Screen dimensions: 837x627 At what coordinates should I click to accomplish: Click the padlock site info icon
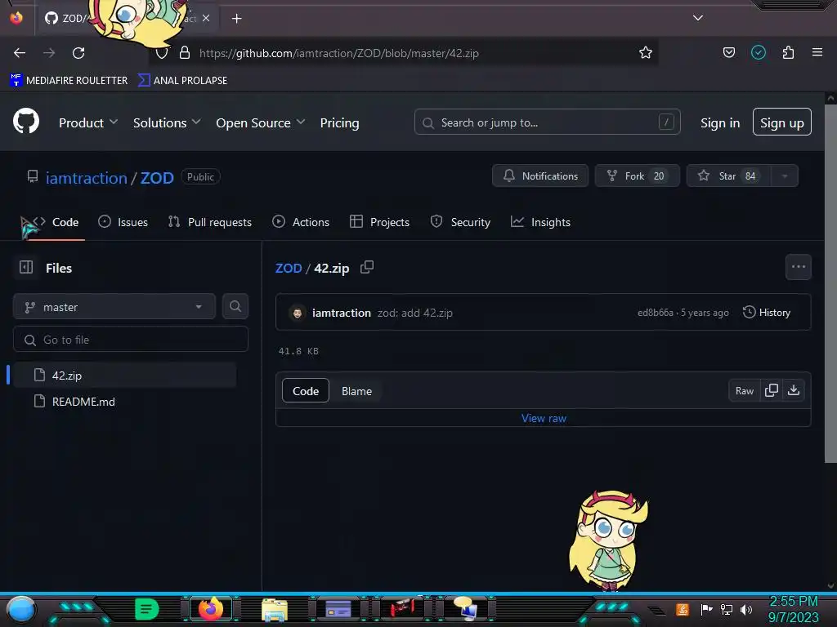pyautogui.click(x=185, y=52)
